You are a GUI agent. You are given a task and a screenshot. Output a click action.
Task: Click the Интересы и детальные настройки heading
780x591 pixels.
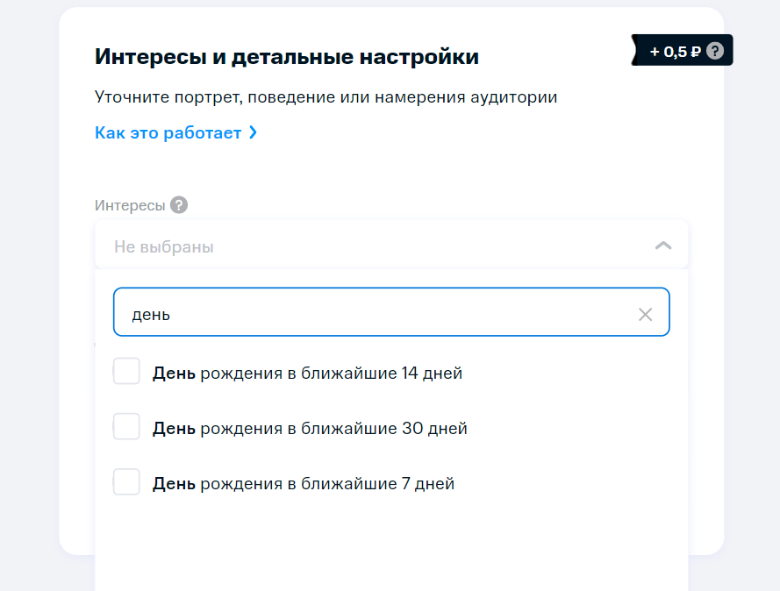tap(286, 58)
